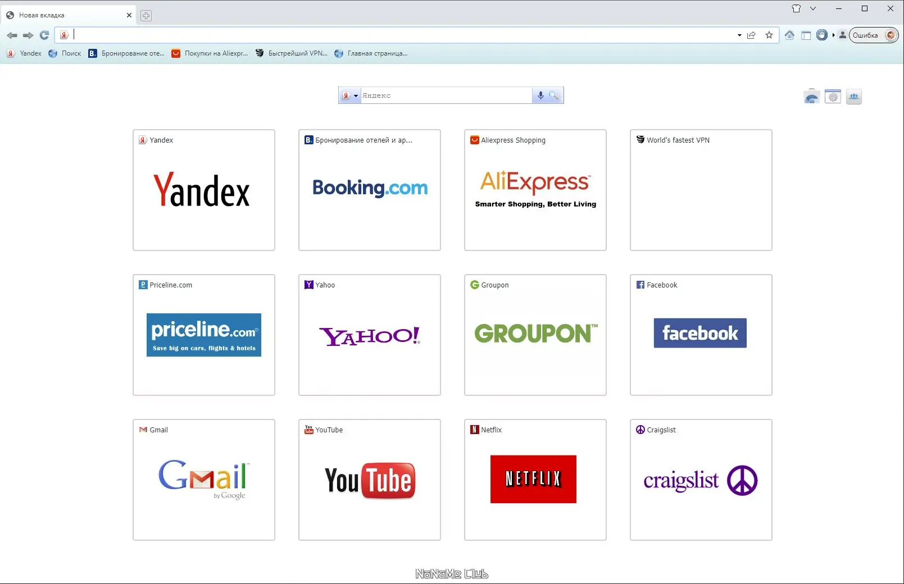Screen dimensions: 904x584
Task: Click the Ошибка profile button
Action: [x=874, y=35]
